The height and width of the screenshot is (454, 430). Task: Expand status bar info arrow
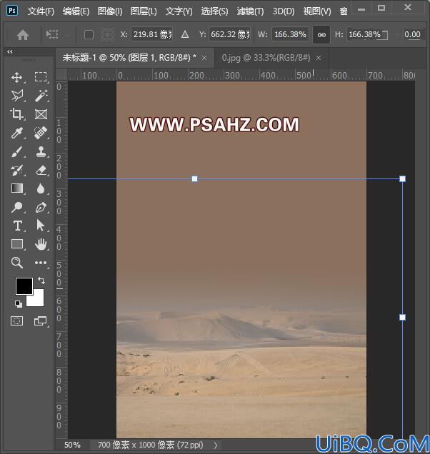tap(216, 445)
